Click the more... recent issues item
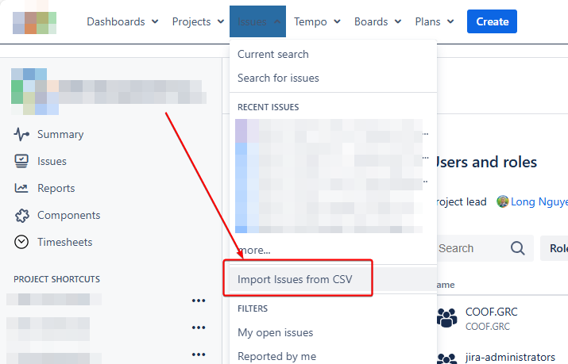 coord(254,250)
